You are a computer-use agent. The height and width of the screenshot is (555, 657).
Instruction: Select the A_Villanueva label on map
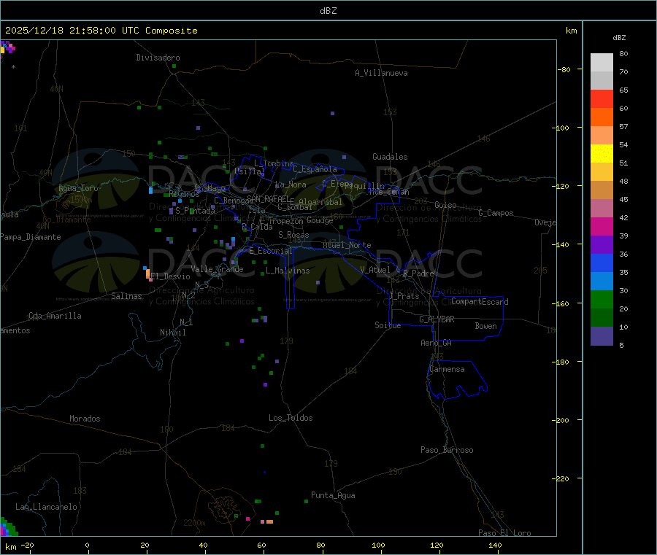pos(381,73)
